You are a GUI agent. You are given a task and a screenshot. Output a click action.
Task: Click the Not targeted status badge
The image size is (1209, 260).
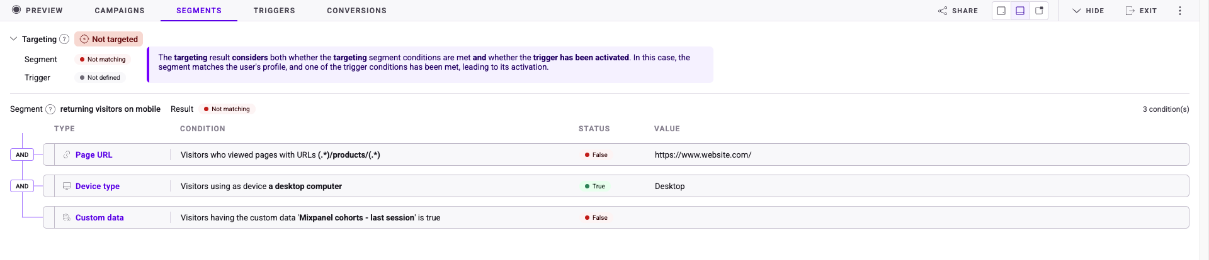(x=109, y=39)
